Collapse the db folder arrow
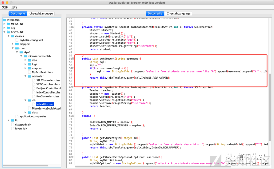 coord(25,100)
